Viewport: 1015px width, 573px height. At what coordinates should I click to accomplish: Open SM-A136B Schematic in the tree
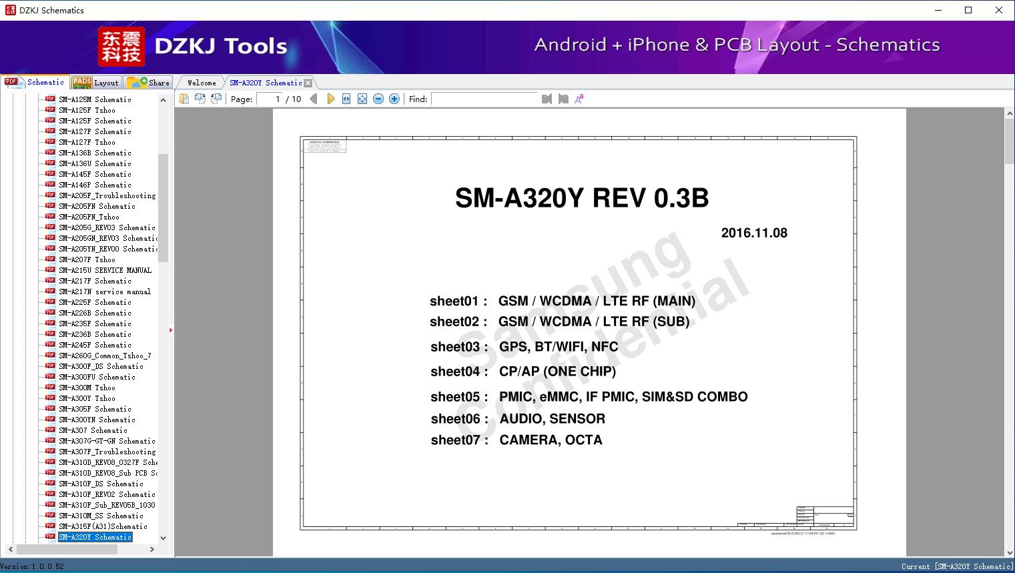click(95, 153)
